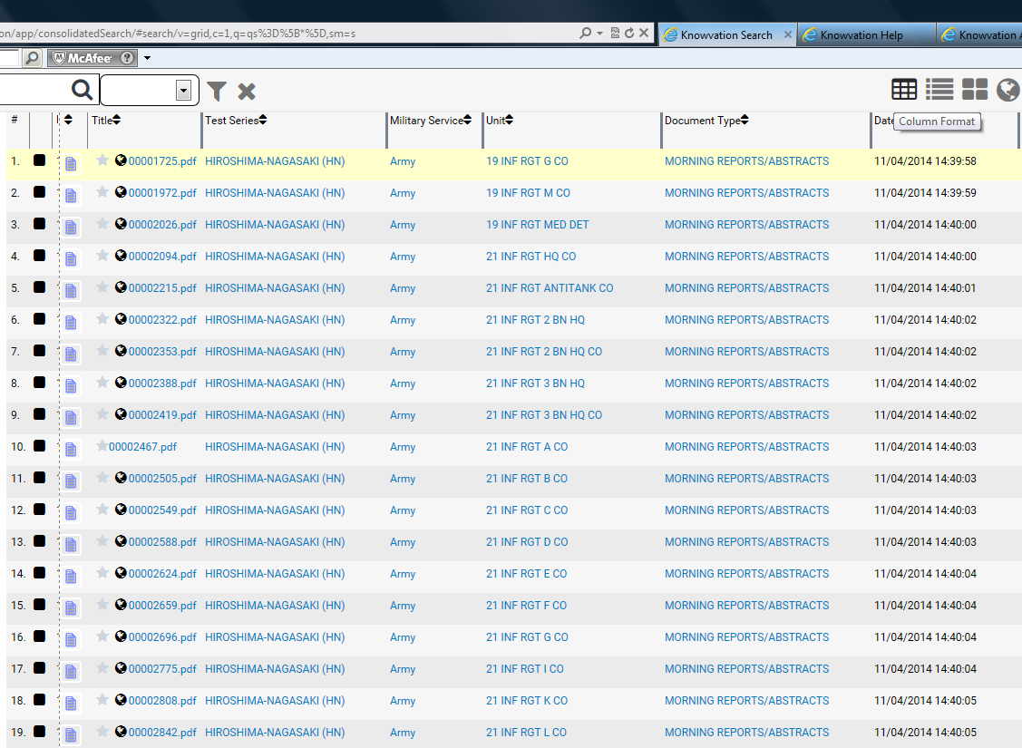1022x748 pixels.
Task: Click the Column Format tooltip label
Action: [x=937, y=121]
